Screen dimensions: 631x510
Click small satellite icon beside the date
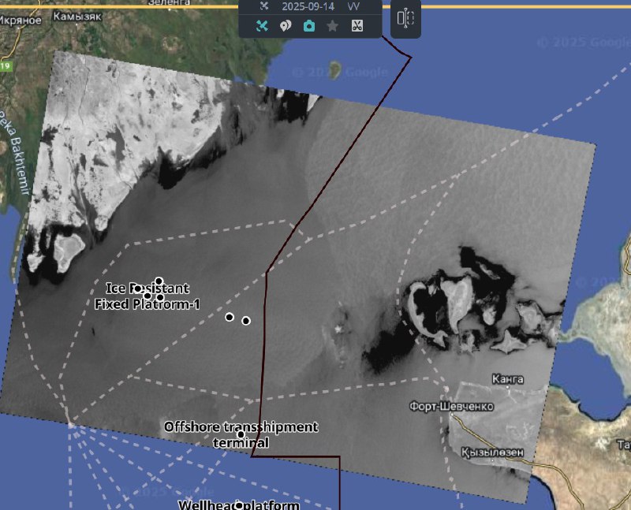(x=264, y=6)
